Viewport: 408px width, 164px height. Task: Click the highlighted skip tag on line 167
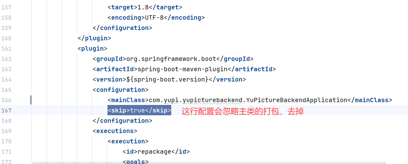pos(139,111)
